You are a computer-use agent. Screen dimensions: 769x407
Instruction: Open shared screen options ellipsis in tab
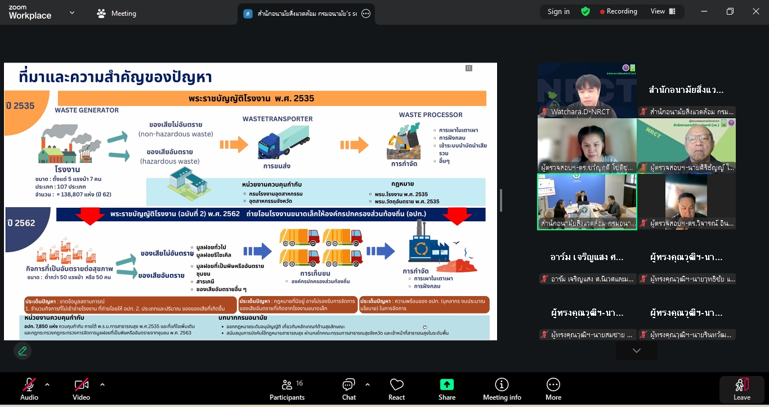(x=366, y=14)
